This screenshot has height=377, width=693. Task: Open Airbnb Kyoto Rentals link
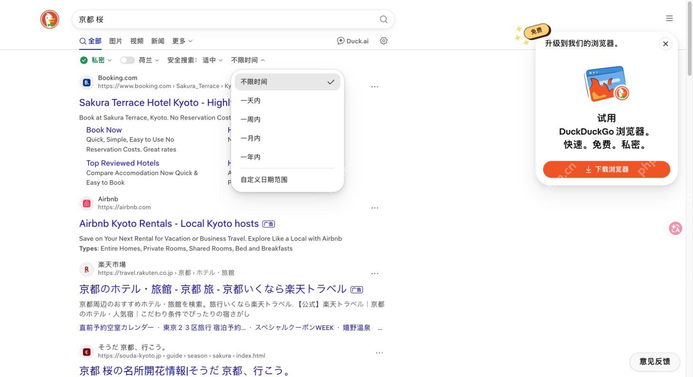169,223
